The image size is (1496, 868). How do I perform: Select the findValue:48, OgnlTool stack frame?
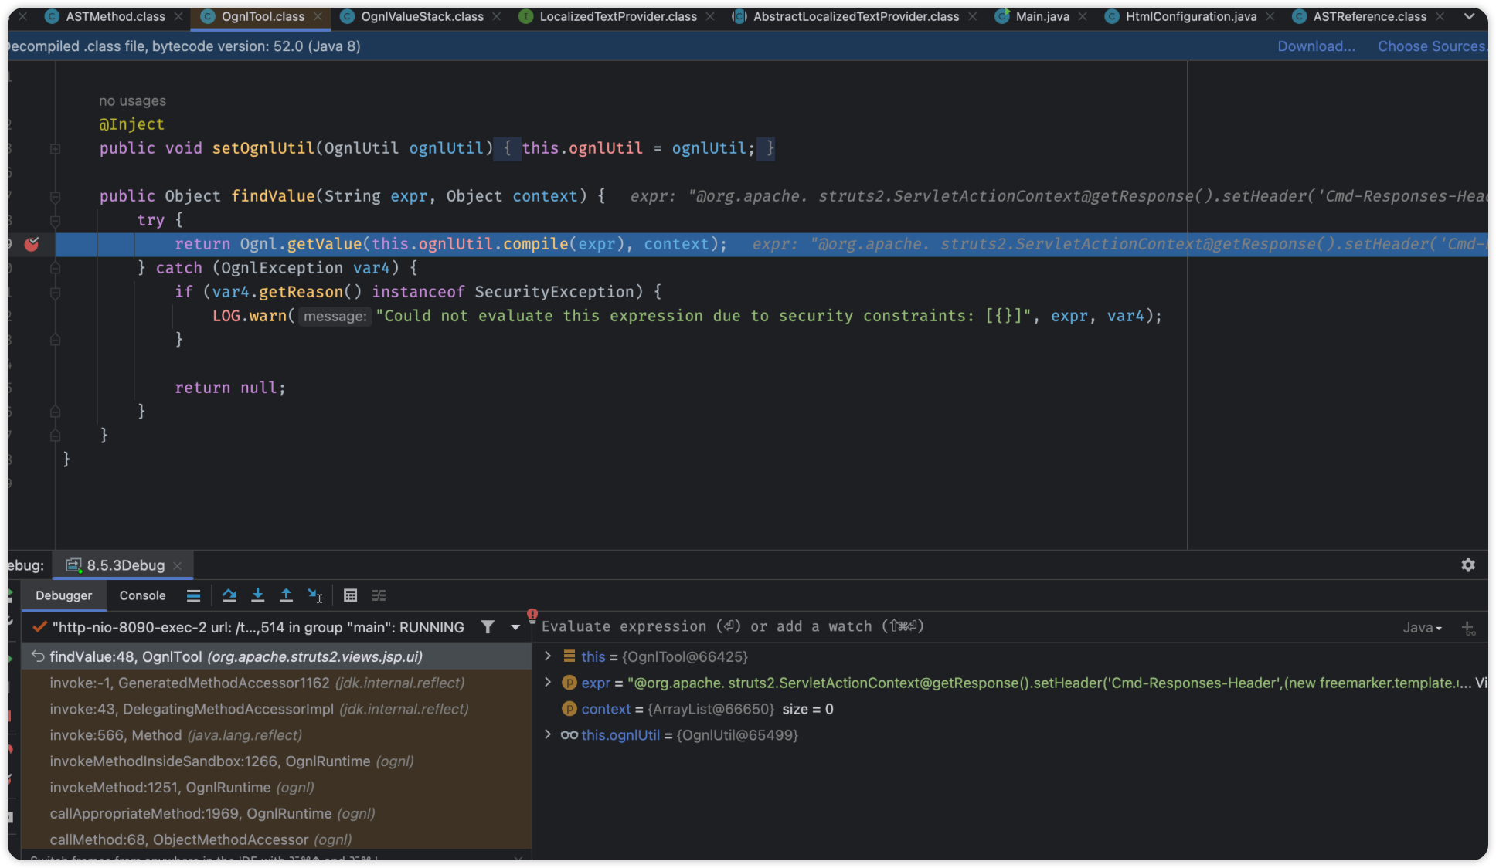click(x=276, y=656)
